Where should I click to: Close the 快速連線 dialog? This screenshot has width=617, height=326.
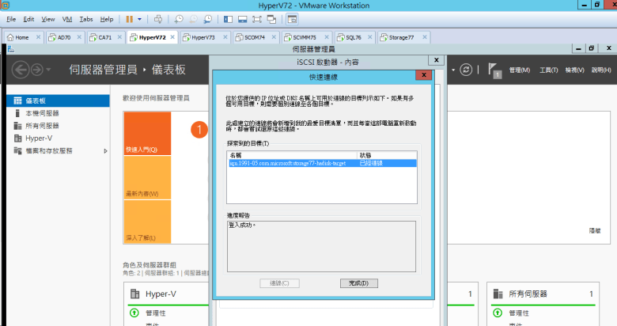[418, 76]
